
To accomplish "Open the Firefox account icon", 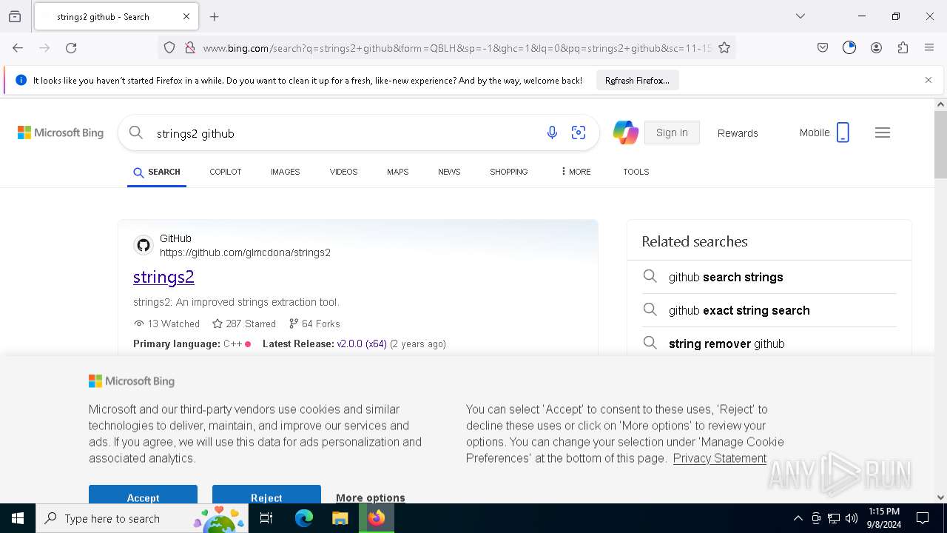I will (876, 47).
